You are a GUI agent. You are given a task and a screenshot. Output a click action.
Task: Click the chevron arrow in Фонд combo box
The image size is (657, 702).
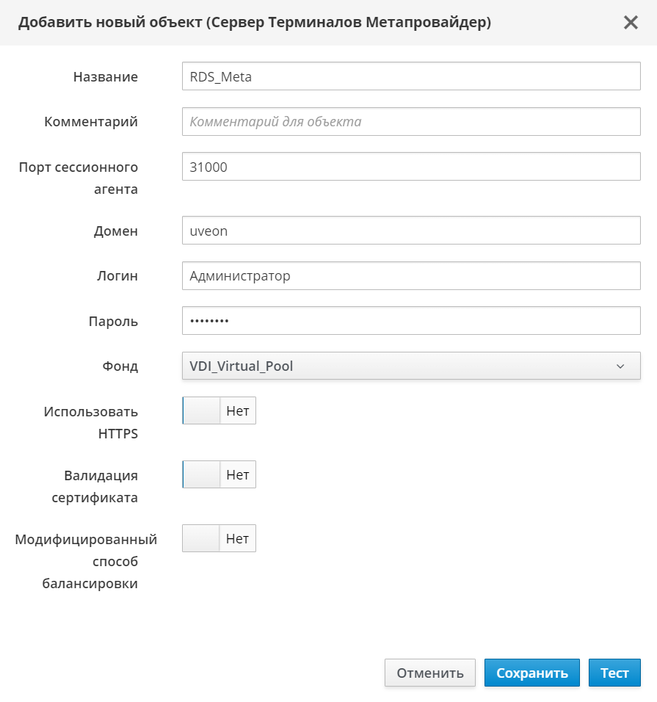[620, 366]
